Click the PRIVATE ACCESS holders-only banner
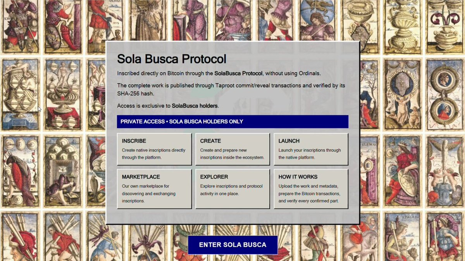Screen dimensions: 465x261 point(232,121)
